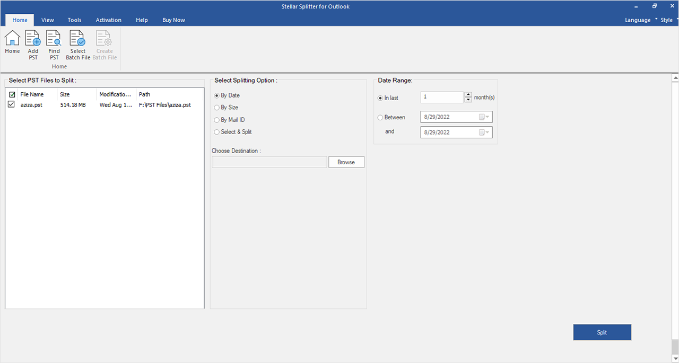Open the Style dropdown menu
The image size is (679, 363).
668,20
